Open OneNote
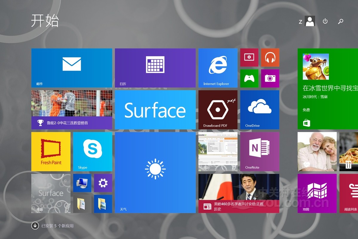This screenshot has width=358, height=239. [260, 151]
